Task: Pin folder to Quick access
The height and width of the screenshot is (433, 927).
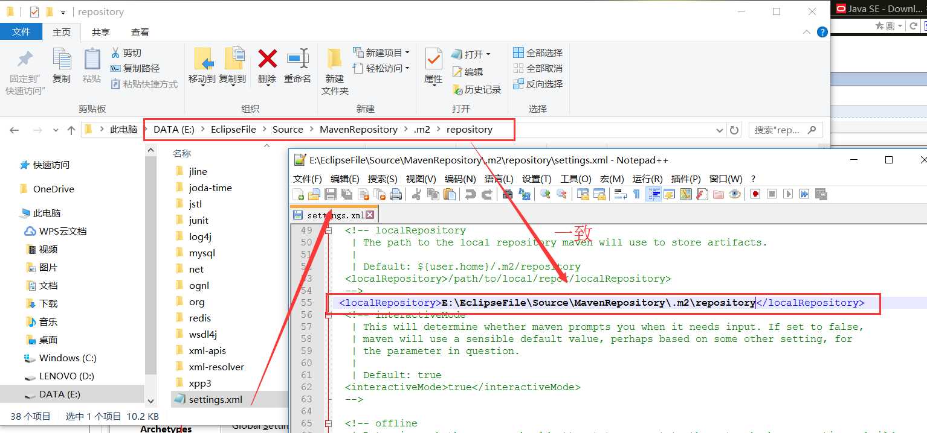Action: 25,72
